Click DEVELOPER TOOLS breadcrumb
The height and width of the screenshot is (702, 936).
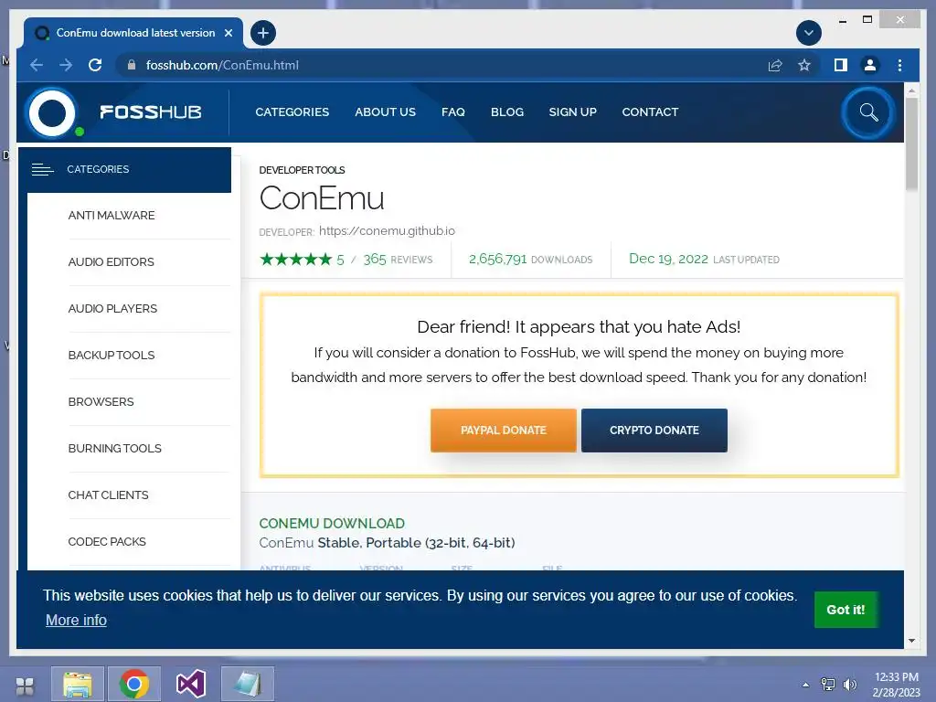click(x=302, y=170)
